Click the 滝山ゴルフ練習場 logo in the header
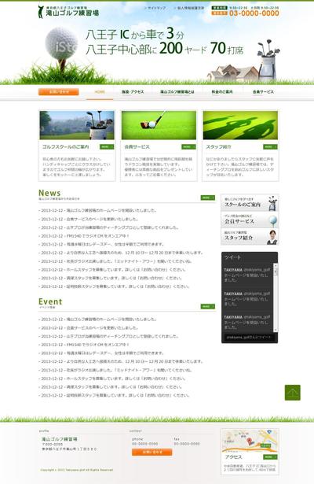This screenshot has height=484, width=314. 68,12
